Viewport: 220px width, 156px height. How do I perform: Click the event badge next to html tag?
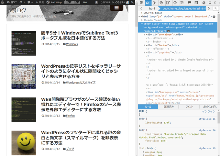point(214,17)
